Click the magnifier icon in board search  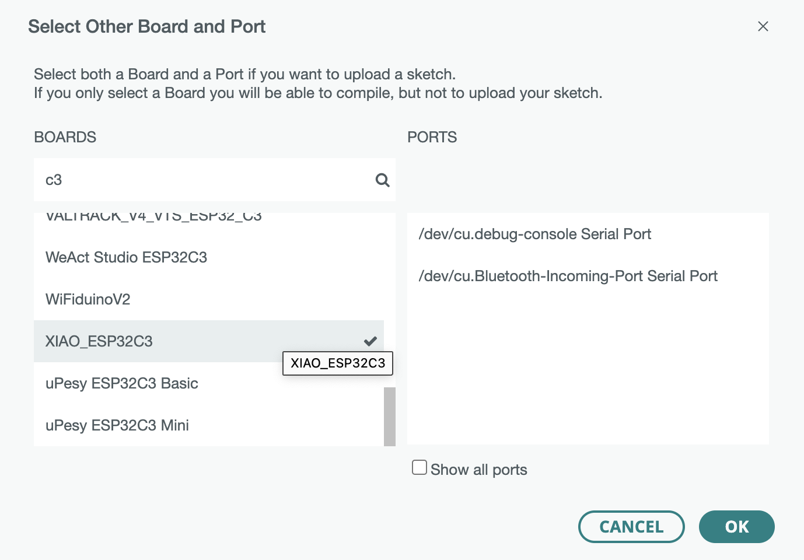click(382, 180)
